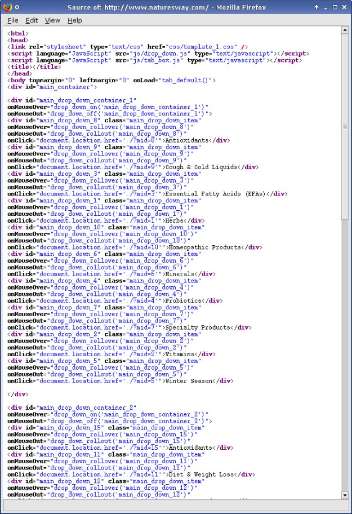
Task: Click the text 'Vitamins' in the source
Action: [180, 354]
